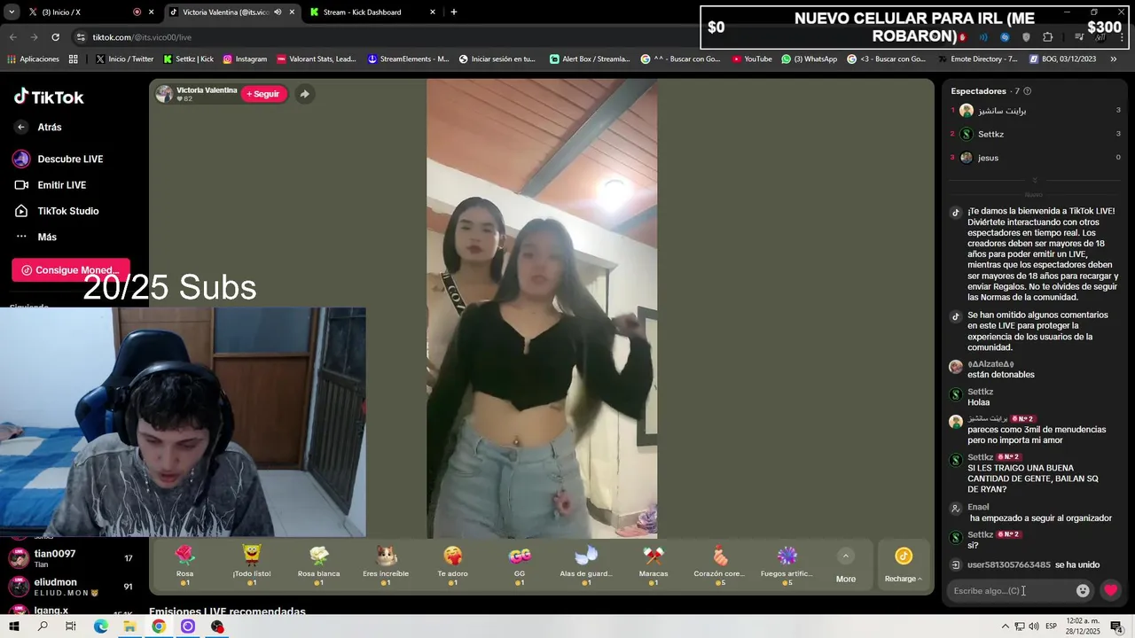
Task: Send the Fuegos artificiales gift
Action: pos(787,565)
